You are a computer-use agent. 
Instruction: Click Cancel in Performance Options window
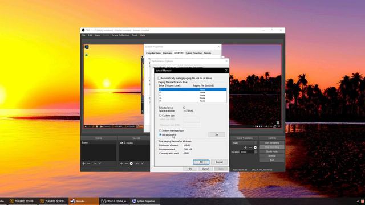pos(205,169)
